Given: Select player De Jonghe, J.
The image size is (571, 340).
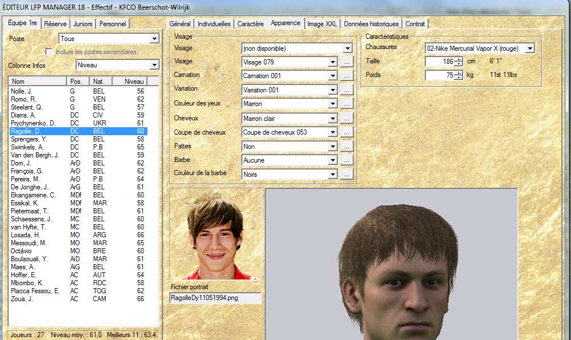Looking at the screenshot, I should (x=78, y=187).
